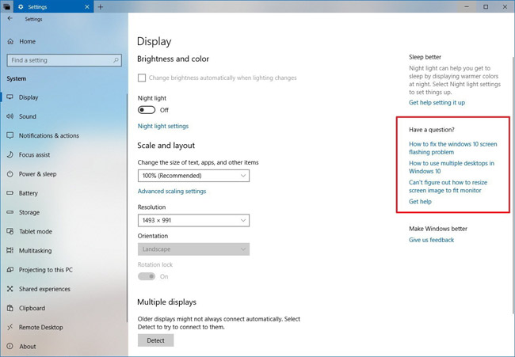This screenshot has width=515, height=357.
Task: Click the Power & sleep icon
Action: click(x=10, y=173)
